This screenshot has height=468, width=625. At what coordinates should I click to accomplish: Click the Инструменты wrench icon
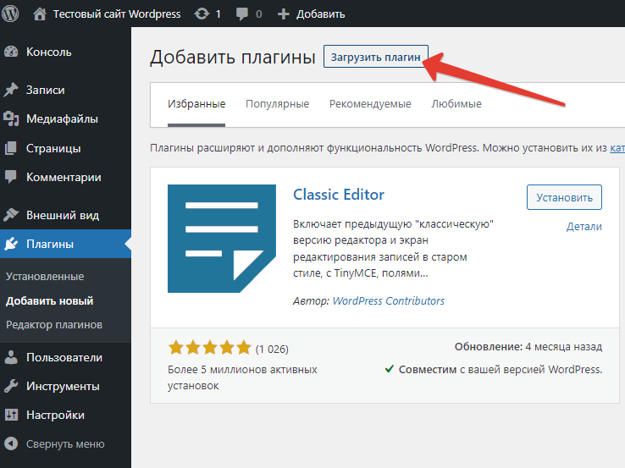(11, 386)
